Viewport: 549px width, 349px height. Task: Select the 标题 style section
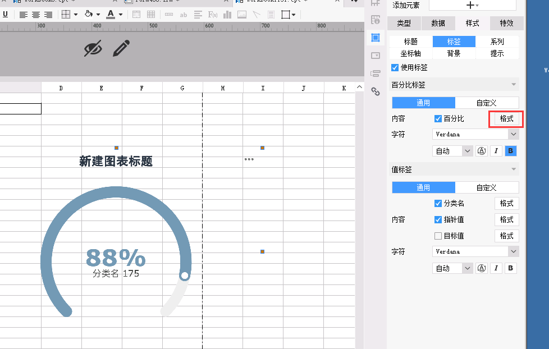coord(411,42)
